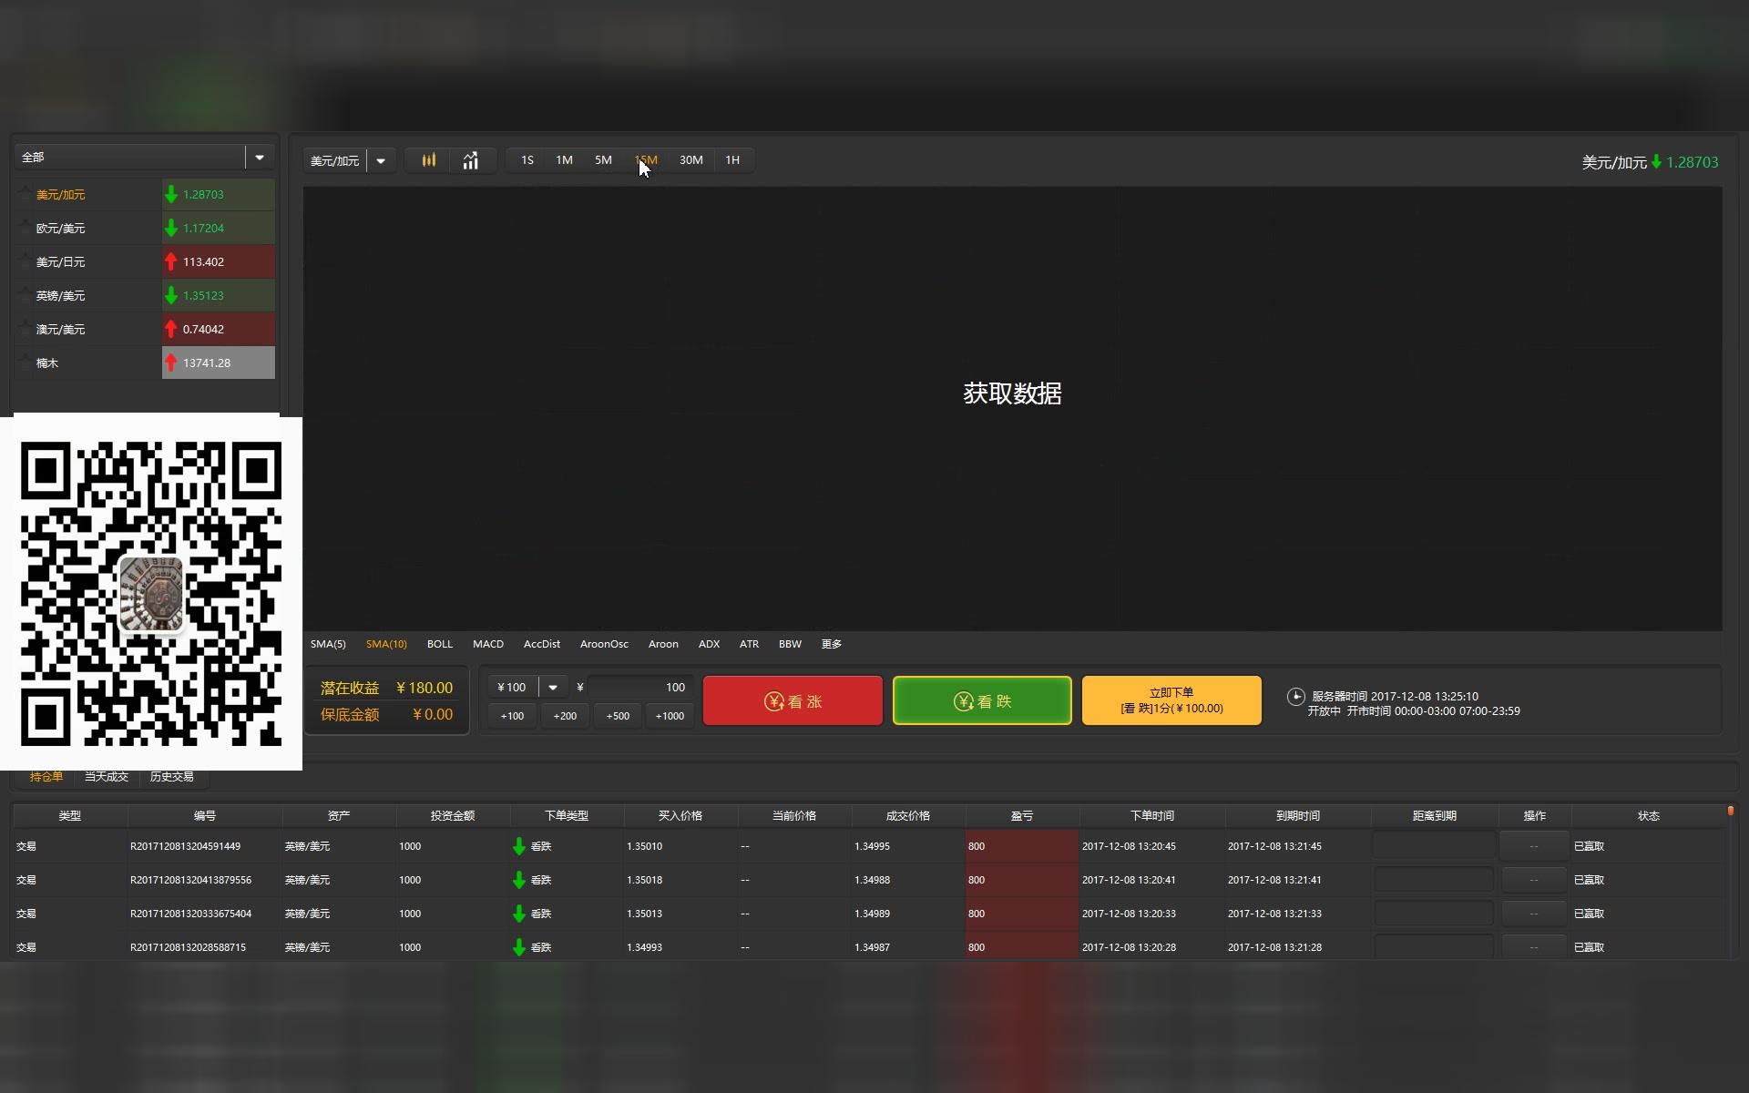Click the green 看跌 buy-down button
The width and height of the screenshot is (1749, 1093).
pos(982,700)
